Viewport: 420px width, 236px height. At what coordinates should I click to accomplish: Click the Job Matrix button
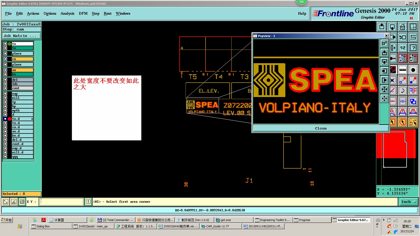click(x=22, y=36)
